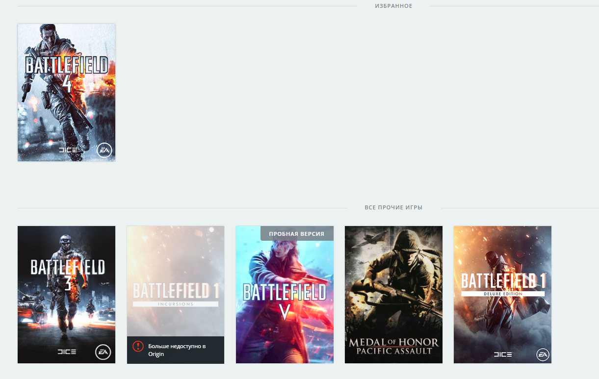Click the red warning icon on Incursions
The image size is (599, 379).
click(138, 346)
